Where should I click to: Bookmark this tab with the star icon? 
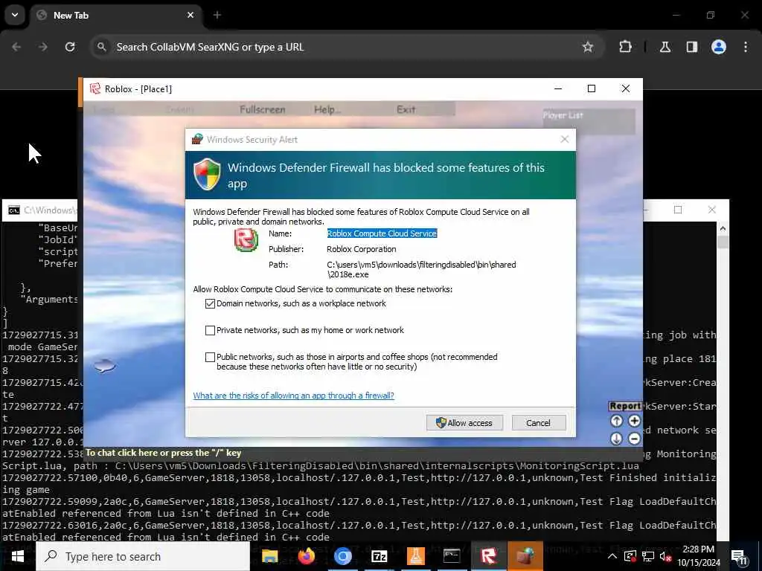point(588,47)
